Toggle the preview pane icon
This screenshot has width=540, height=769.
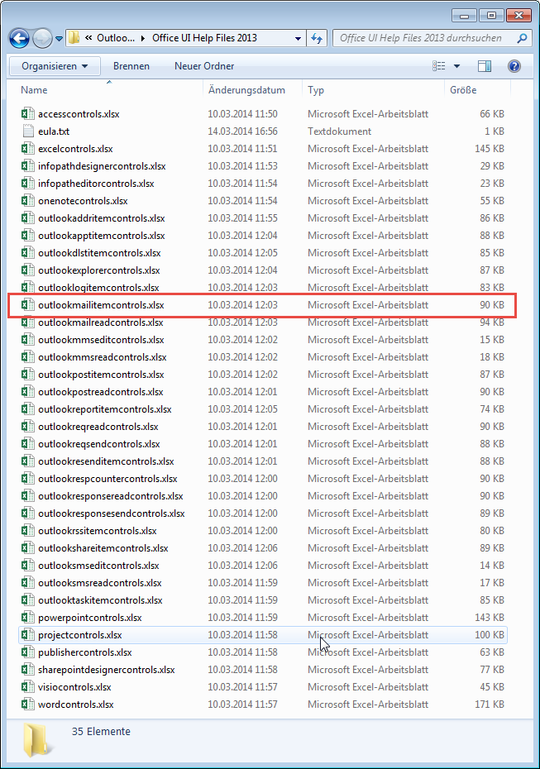(x=485, y=66)
